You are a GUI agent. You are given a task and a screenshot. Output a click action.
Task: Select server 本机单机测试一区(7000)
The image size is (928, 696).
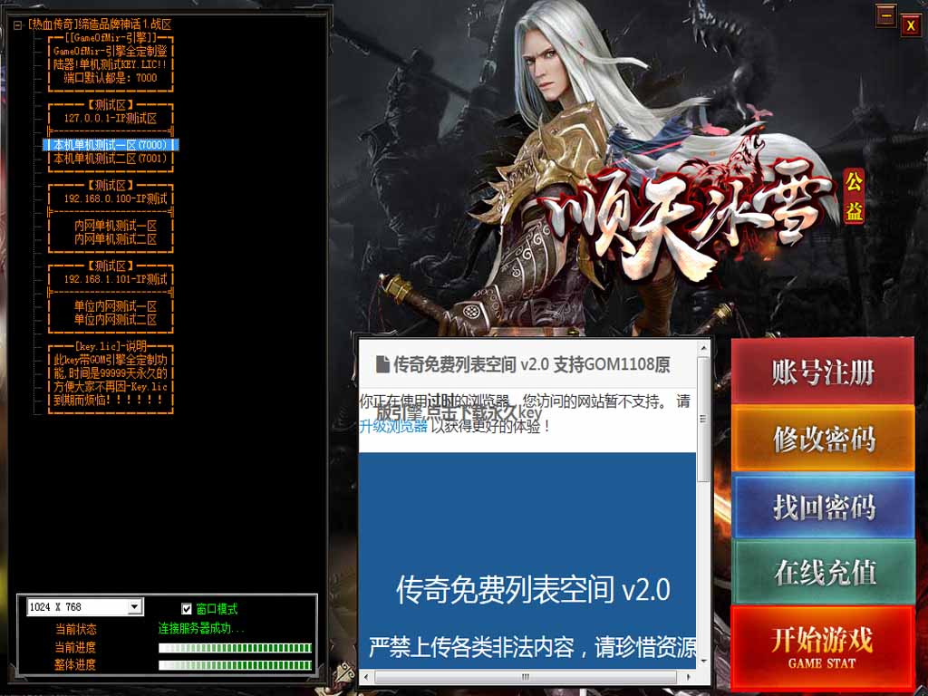click(110, 145)
